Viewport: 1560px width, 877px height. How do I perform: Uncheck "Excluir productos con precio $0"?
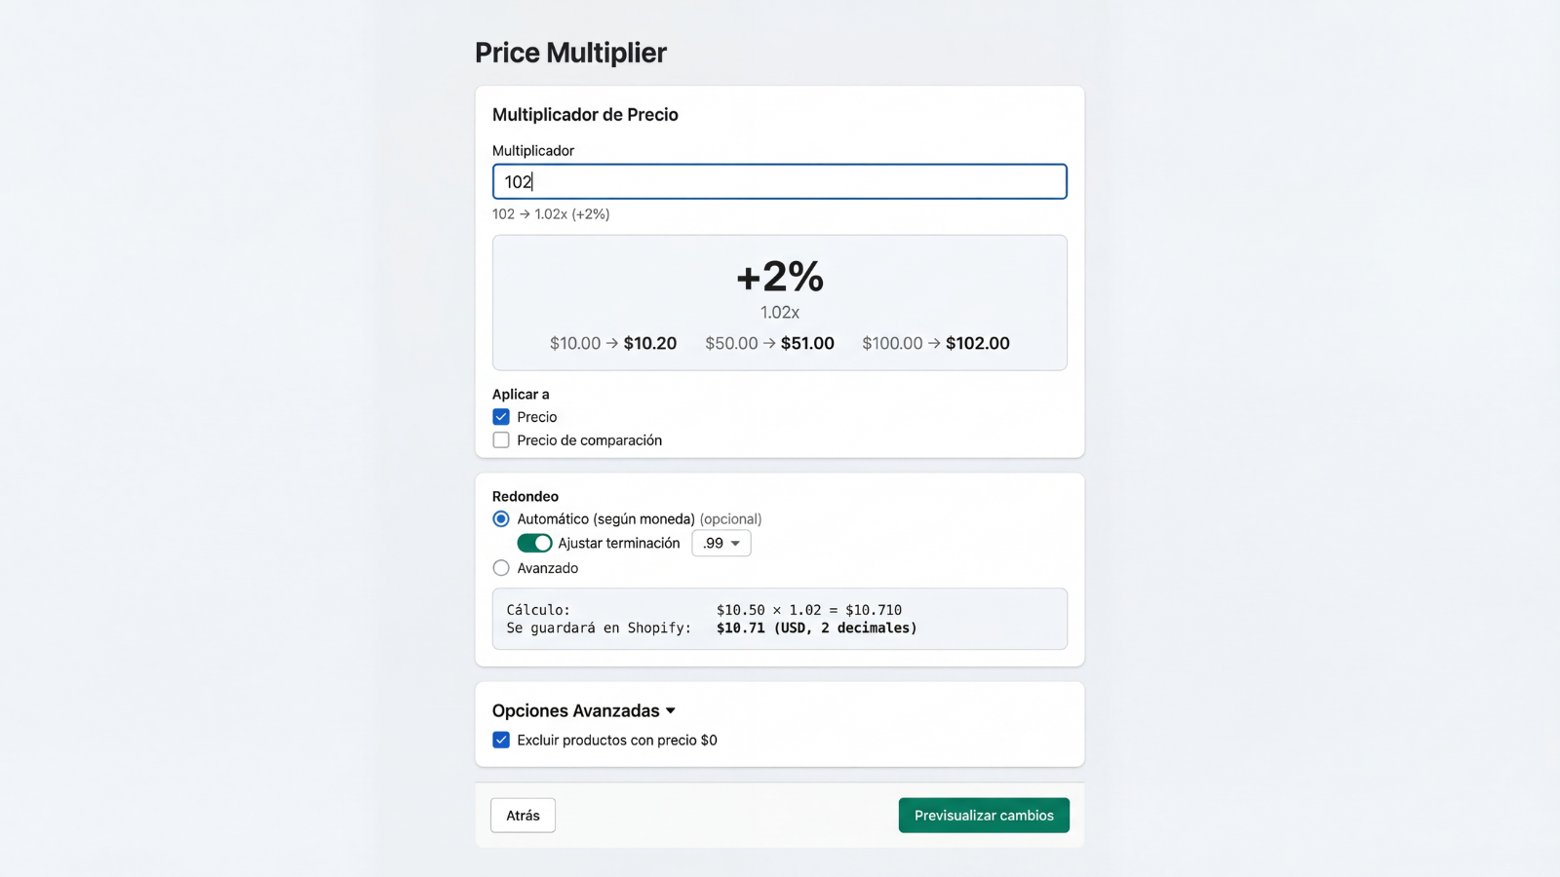(x=500, y=740)
